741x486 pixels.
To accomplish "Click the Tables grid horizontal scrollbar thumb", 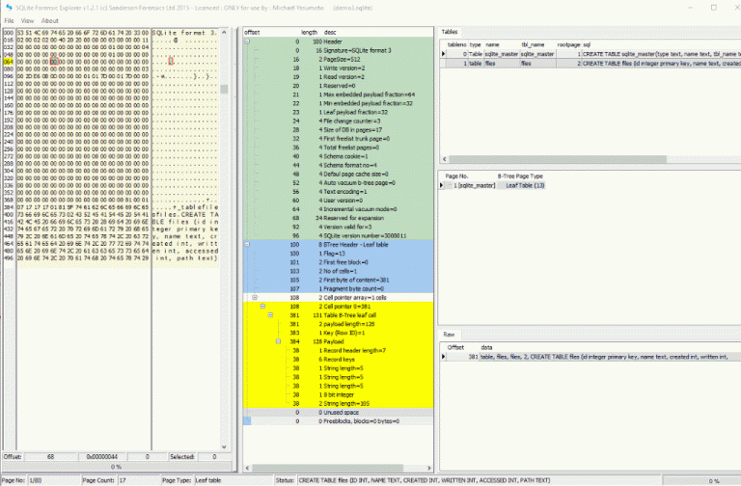I will click(x=558, y=159).
